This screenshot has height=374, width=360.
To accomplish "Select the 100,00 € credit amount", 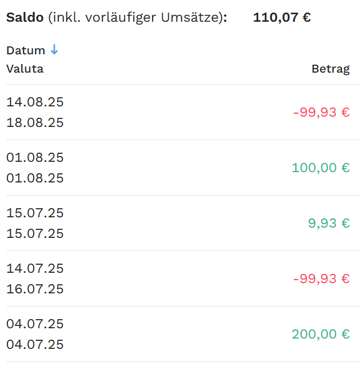I will tap(321, 168).
